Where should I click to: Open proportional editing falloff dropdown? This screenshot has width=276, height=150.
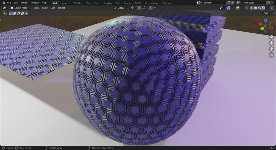[156, 8]
